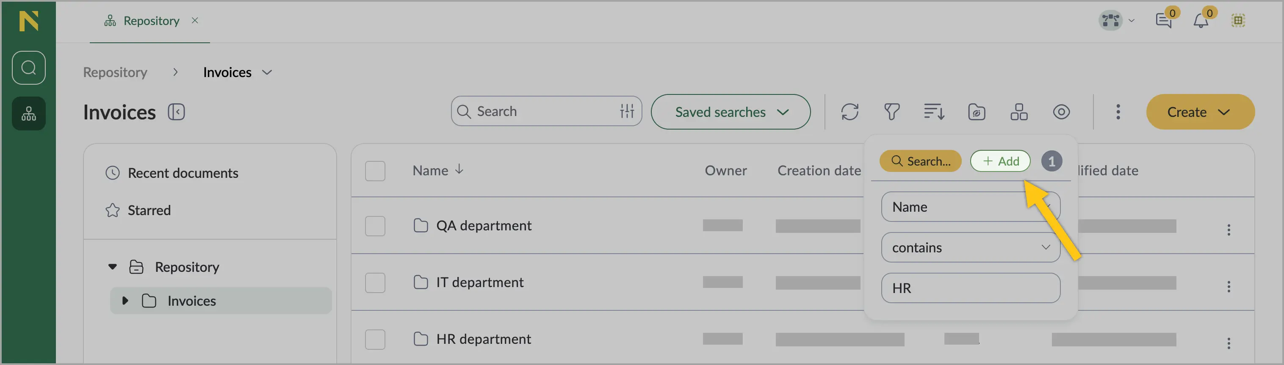1284x365 pixels.
Task: Click the Recent documents clock icon
Action: [113, 173]
